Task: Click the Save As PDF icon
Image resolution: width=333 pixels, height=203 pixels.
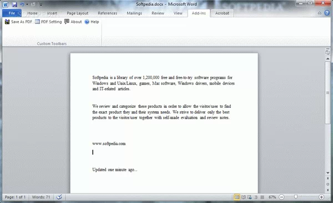Action: point(7,22)
